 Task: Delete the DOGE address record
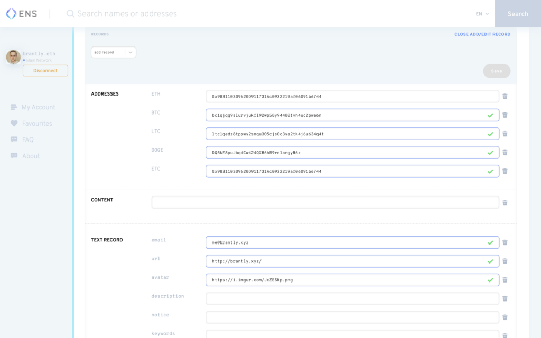click(505, 153)
